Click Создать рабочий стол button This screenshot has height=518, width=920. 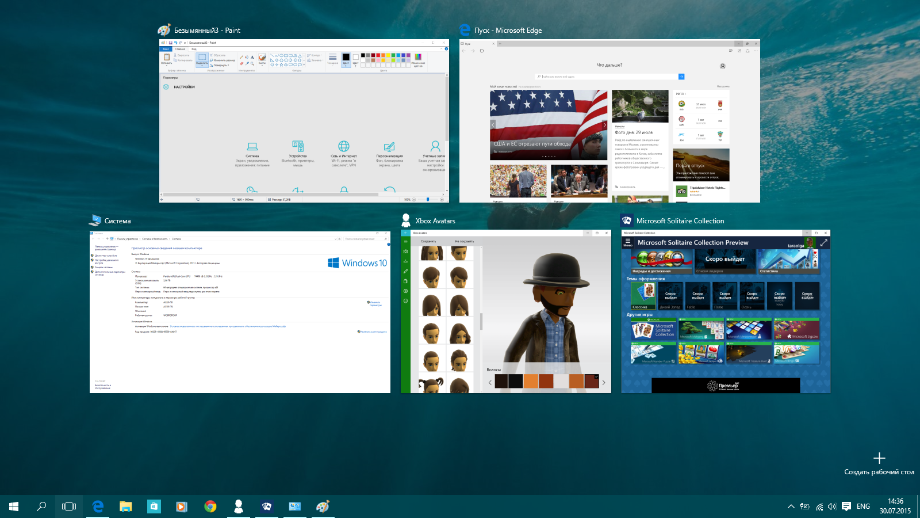point(879,464)
